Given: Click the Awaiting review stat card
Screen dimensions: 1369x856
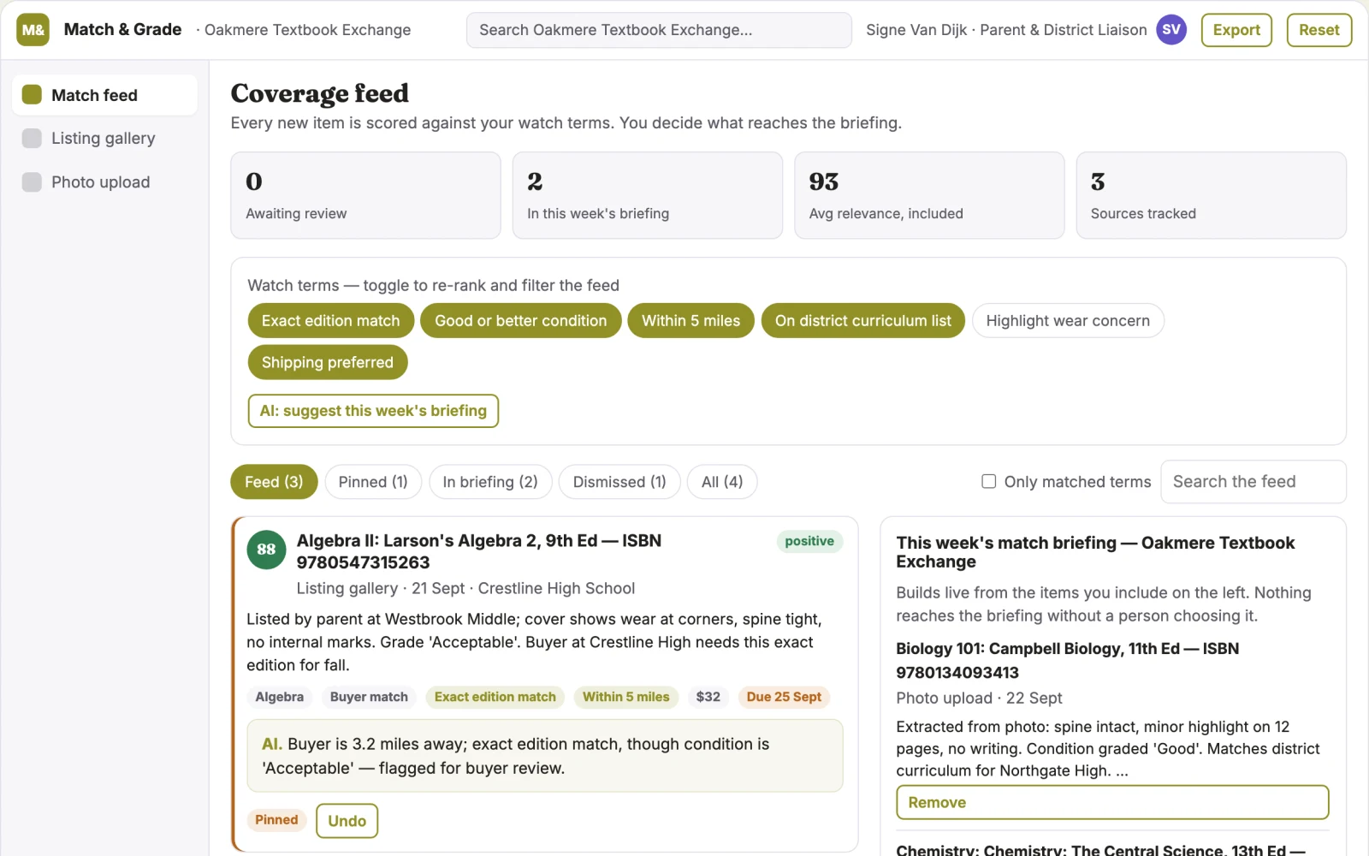Looking at the screenshot, I should click(x=365, y=195).
